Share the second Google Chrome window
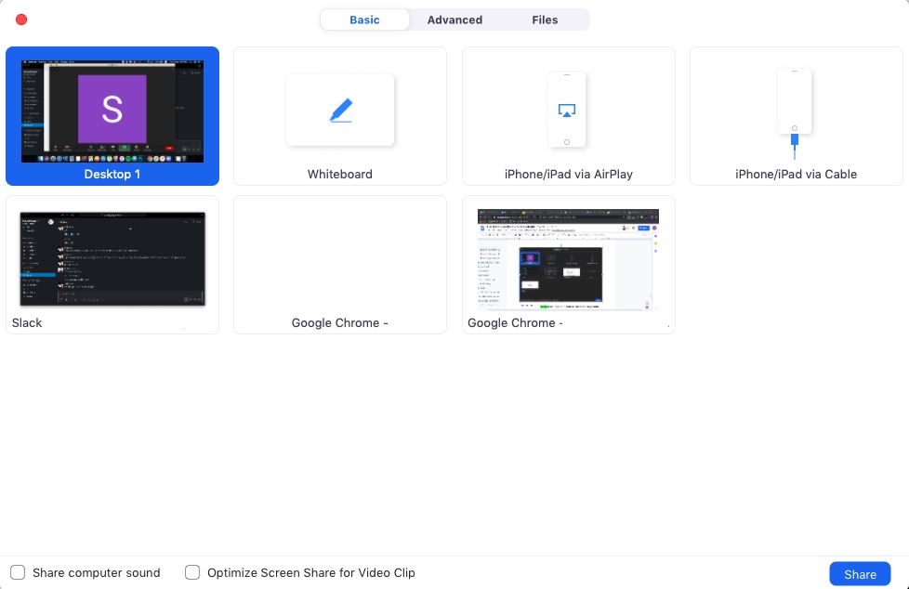 click(568, 265)
